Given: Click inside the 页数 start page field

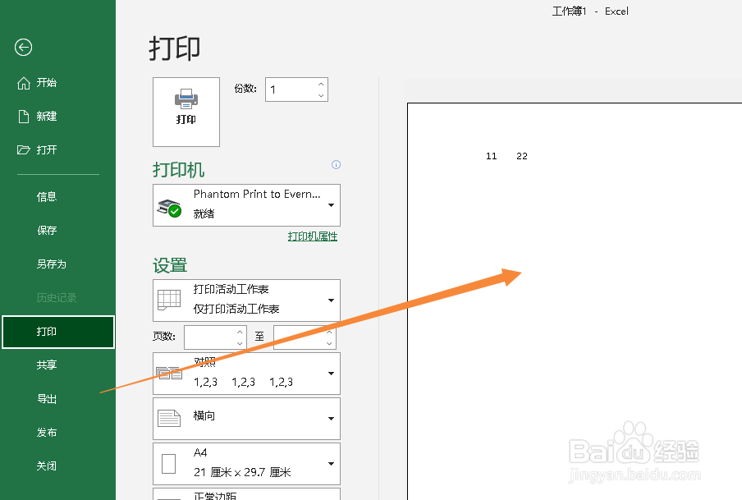Looking at the screenshot, I should tap(209, 337).
